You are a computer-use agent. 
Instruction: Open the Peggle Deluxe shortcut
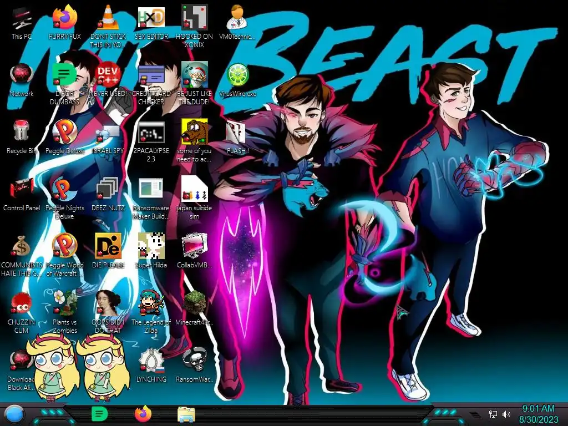click(x=64, y=132)
